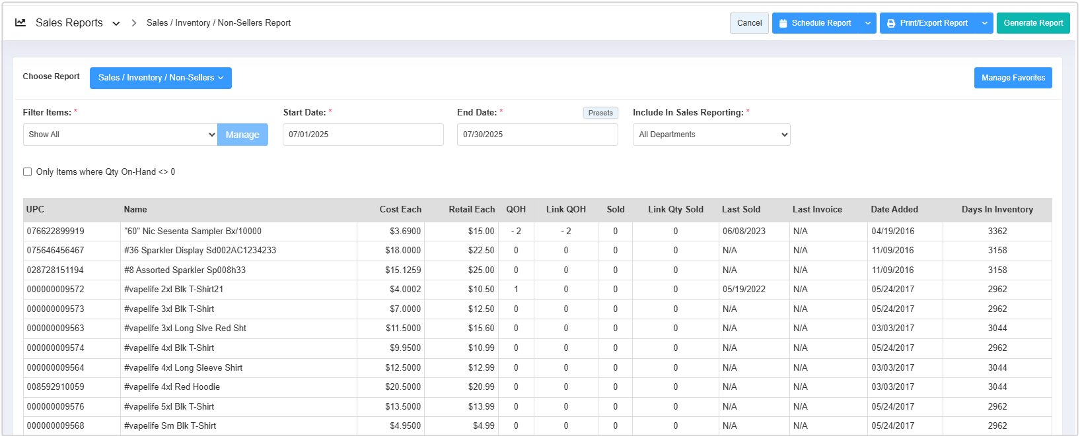This screenshot has height=436, width=1080.
Task: Open Schedule Report dropdown arrow
Action: [868, 23]
